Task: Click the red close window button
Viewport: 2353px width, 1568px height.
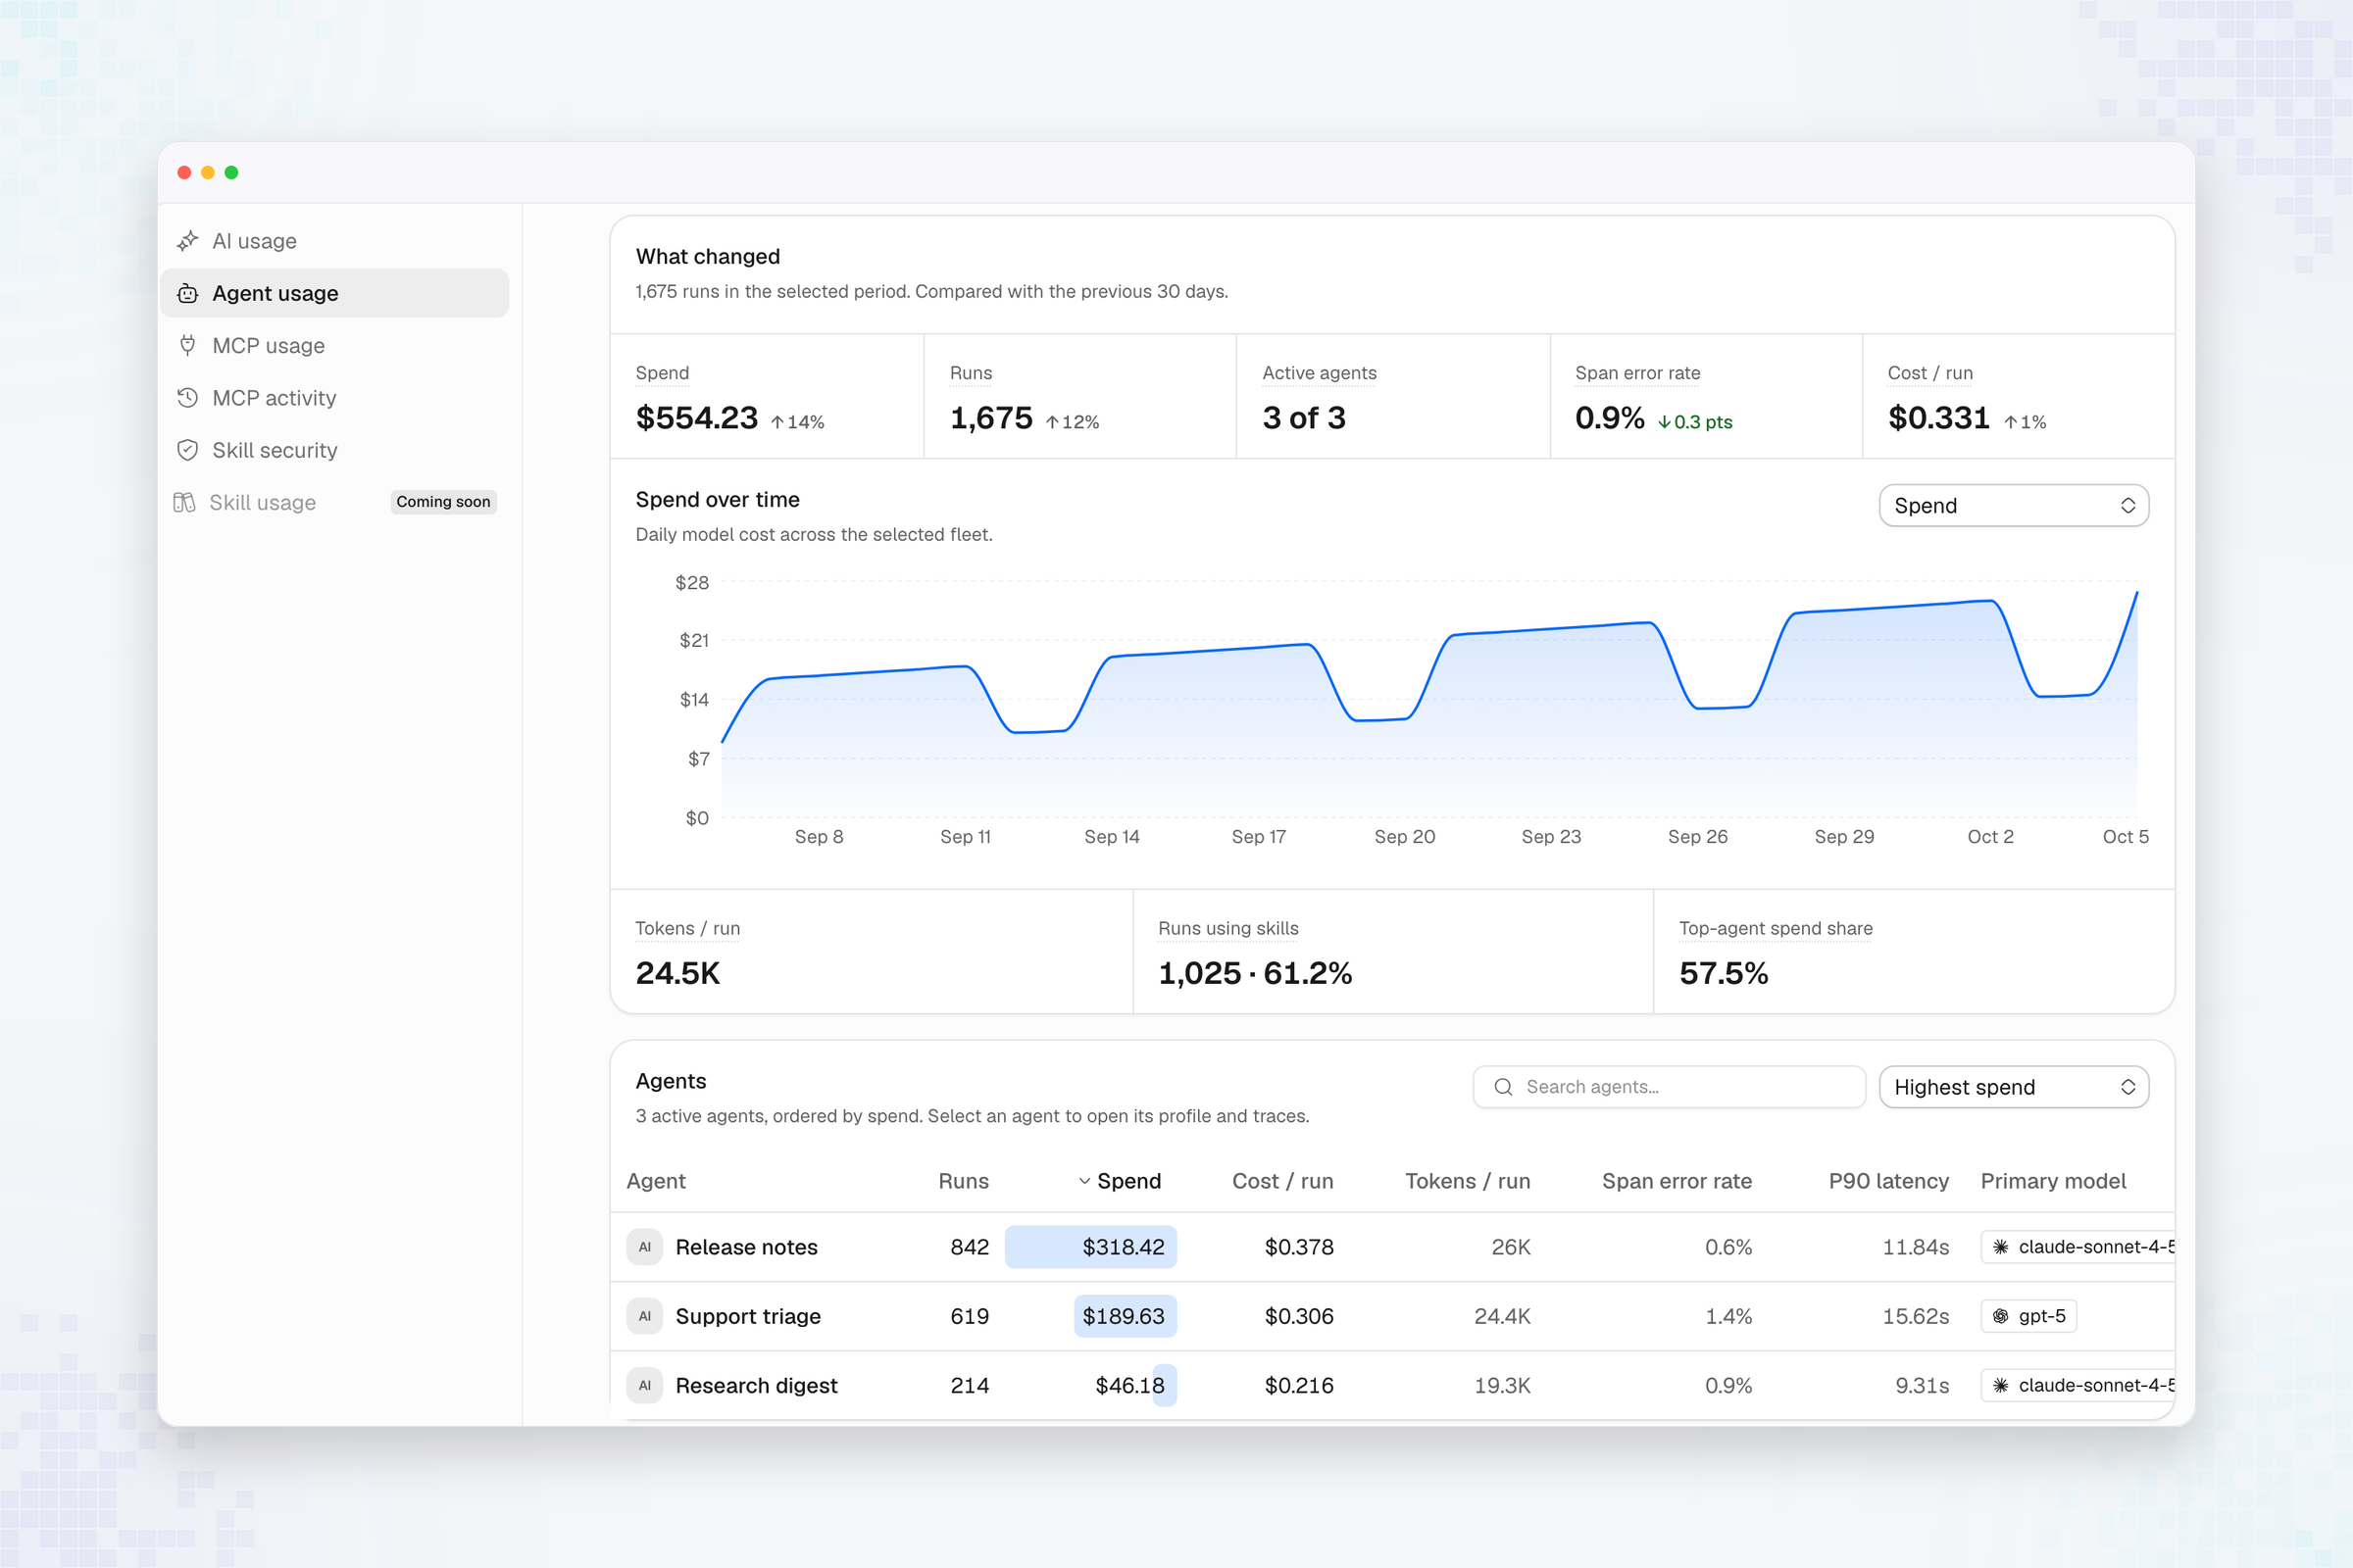Action: [184, 172]
